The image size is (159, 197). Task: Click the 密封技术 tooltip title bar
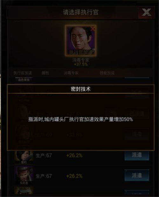pos(81,89)
